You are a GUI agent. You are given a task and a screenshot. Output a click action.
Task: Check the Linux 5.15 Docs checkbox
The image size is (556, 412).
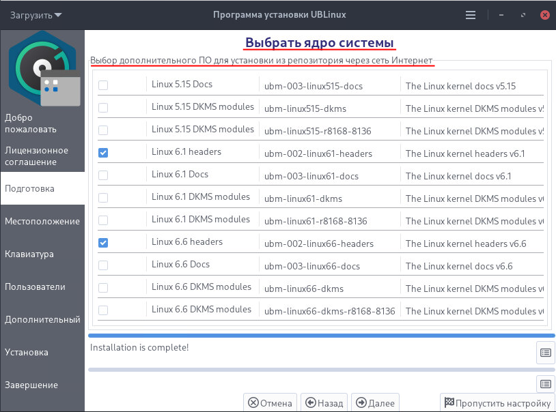pyautogui.click(x=103, y=85)
